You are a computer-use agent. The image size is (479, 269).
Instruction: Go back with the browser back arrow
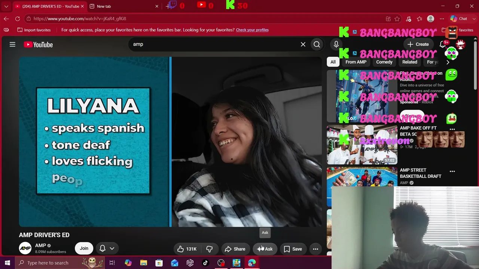(6, 19)
